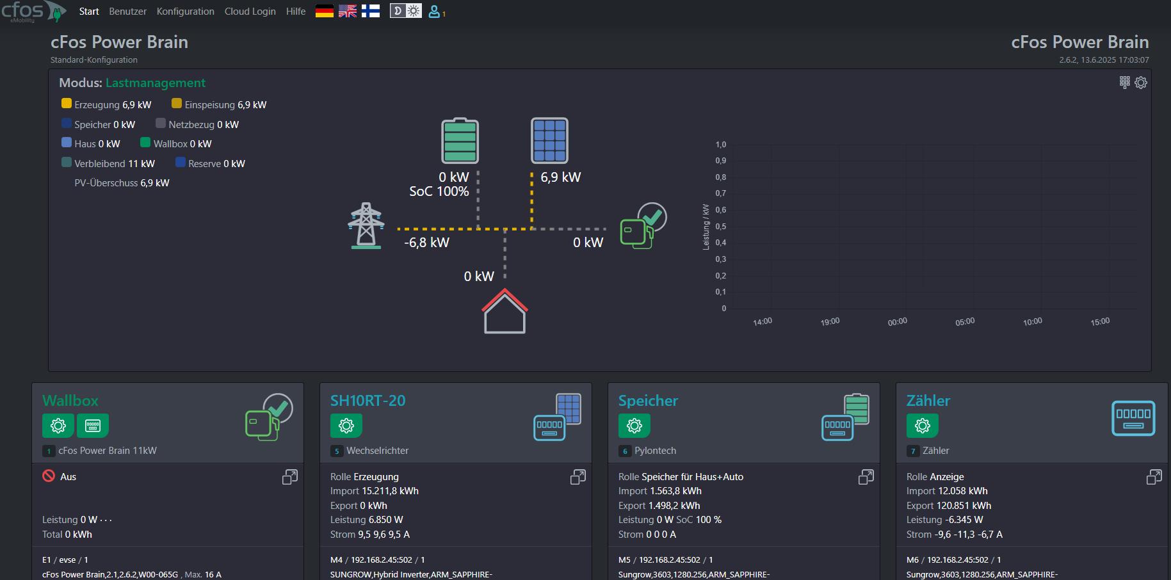
Task: Click the Zähler meter device icon
Action: (1133, 418)
